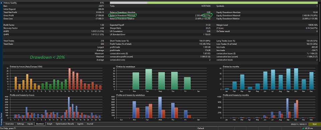
Task: Select the Backtest tab
Action: pos(40,124)
